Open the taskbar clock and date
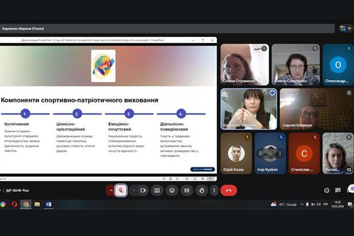 click(337, 204)
